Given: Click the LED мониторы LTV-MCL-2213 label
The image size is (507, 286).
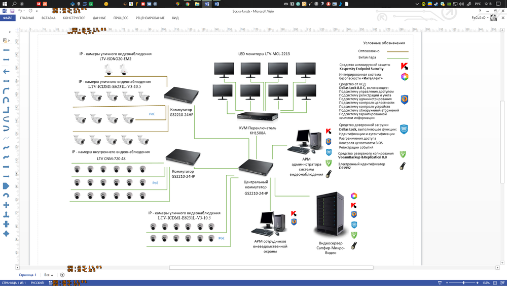Looking at the screenshot, I should [x=264, y=54].
